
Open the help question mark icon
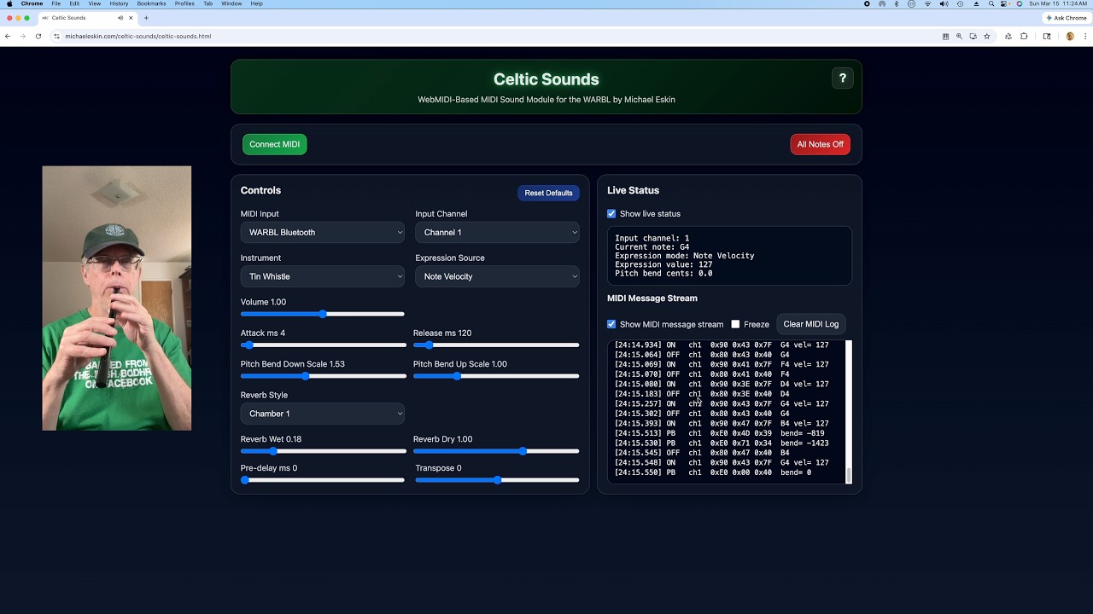pyautogui.click(x=842, y=78)
